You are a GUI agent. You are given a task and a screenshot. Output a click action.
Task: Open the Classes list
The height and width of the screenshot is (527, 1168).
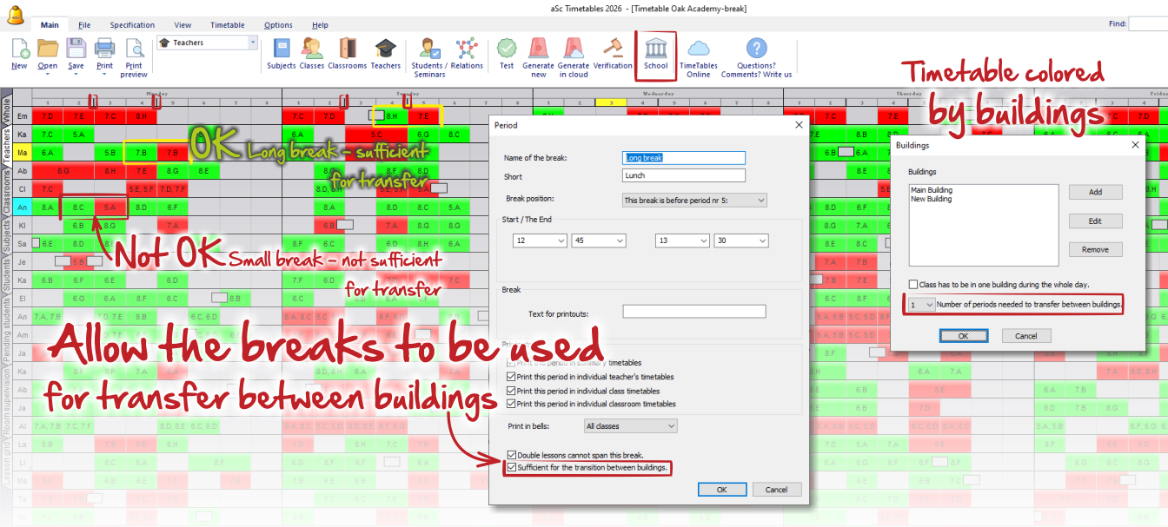coord(312,53)
